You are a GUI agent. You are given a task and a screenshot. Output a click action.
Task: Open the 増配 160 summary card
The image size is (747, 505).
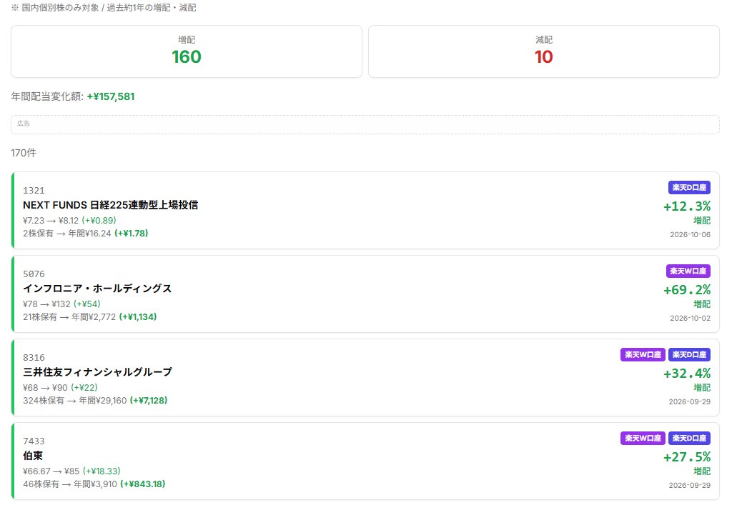coord(187,51)
